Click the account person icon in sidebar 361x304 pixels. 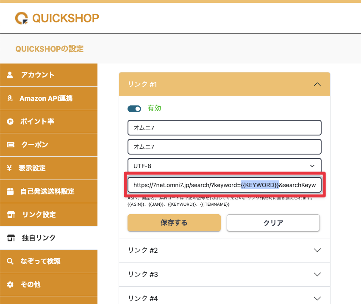pos(10,75)
